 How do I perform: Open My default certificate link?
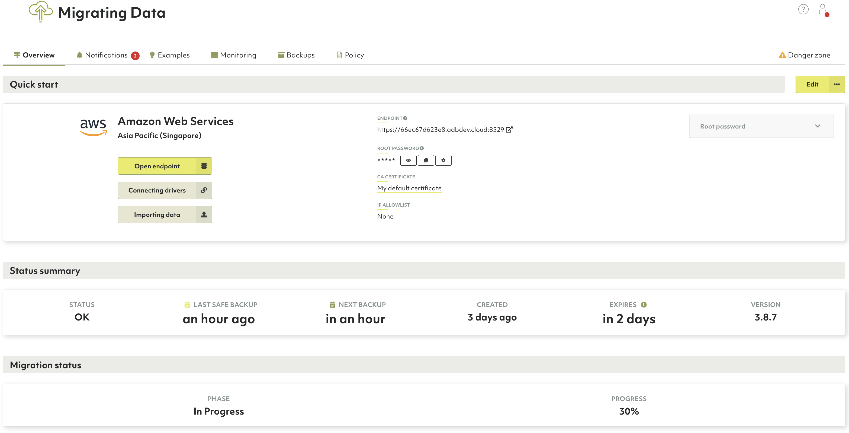coord(409,188)
